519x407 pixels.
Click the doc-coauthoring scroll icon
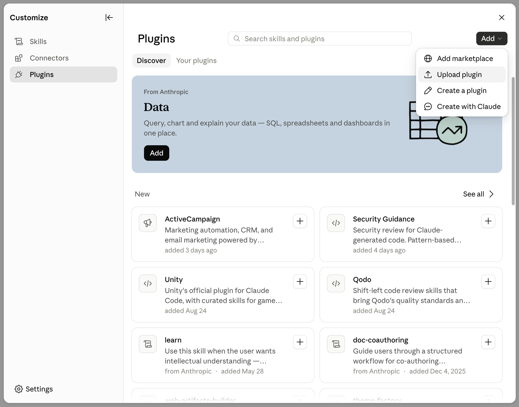pos(336,344)
